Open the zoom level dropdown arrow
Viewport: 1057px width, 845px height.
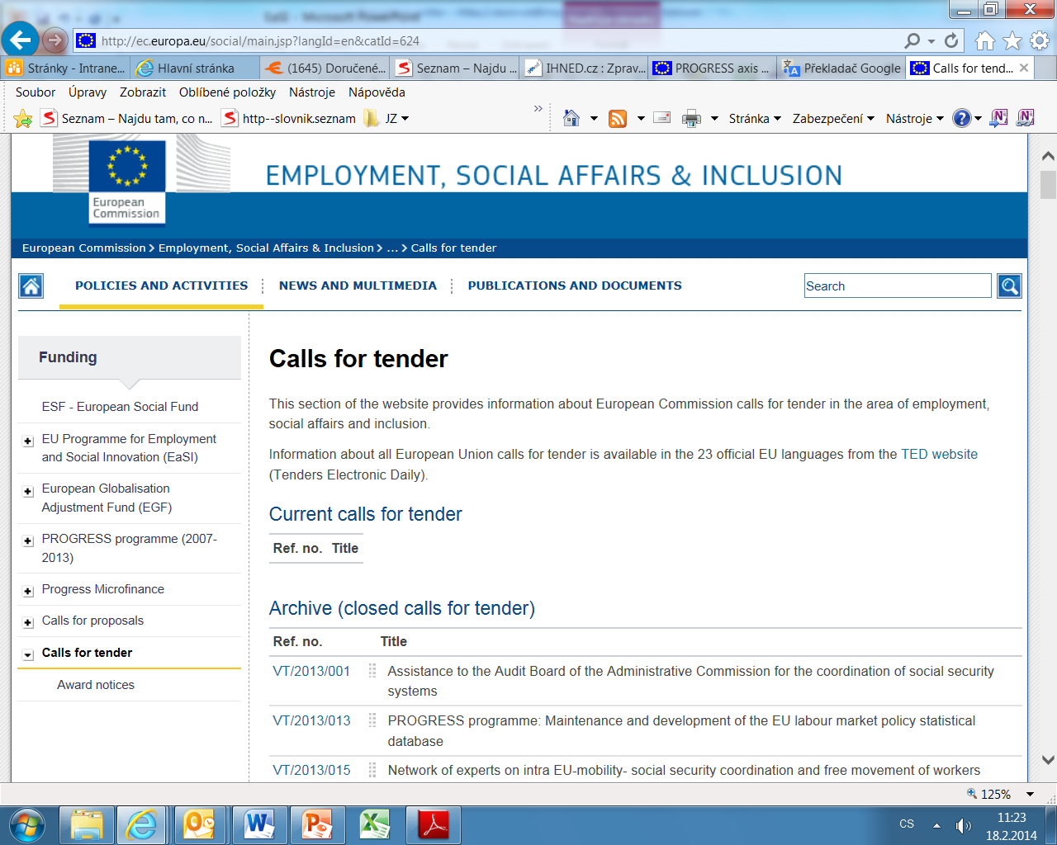tap(1030, 794)
